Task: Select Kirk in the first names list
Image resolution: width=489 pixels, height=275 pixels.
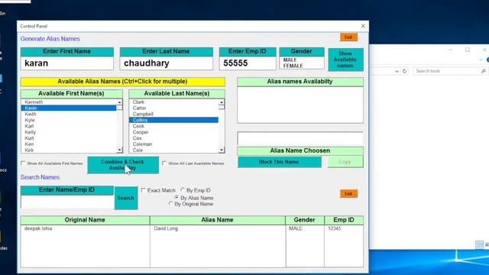Action: 69,150
